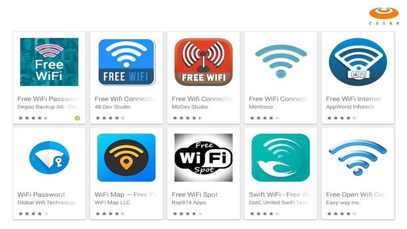Click the AppWorld Infotech WiFi Internet icon
This screenshot has width=407, height=229.
pos(358,62)
